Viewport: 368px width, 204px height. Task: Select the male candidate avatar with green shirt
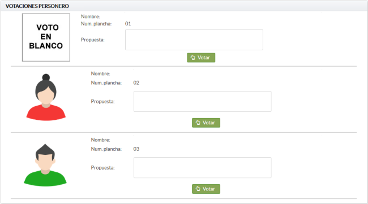coord(45,165)
